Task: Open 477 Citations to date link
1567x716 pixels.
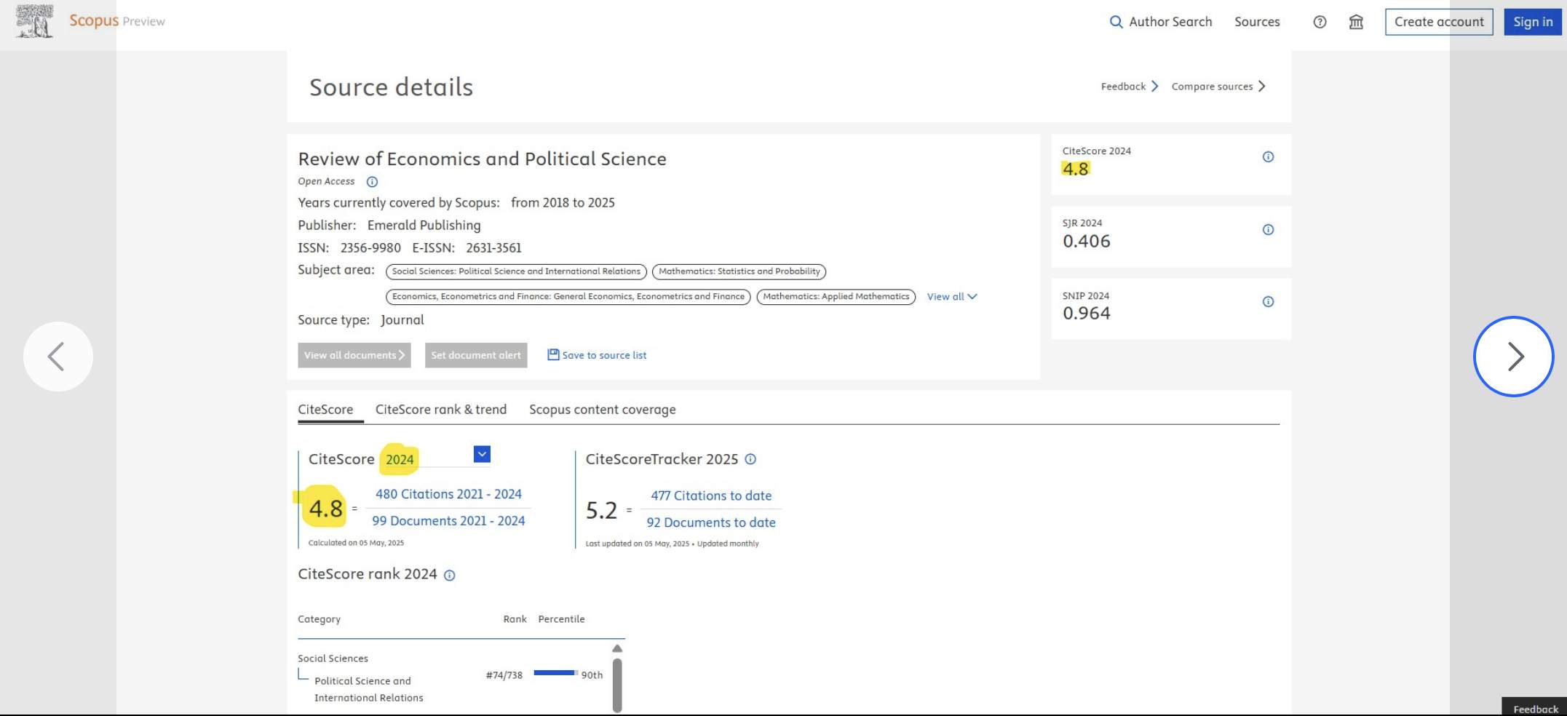Action: pyautogui.click(x=711, y=496)
